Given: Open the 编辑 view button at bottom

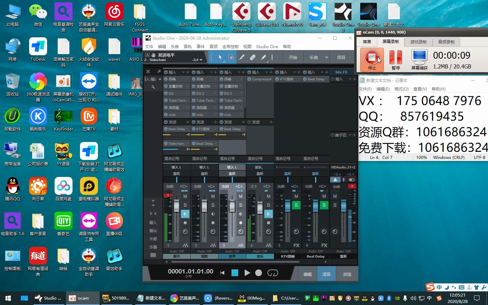Looking at the screenshot, I should point(307,274).
